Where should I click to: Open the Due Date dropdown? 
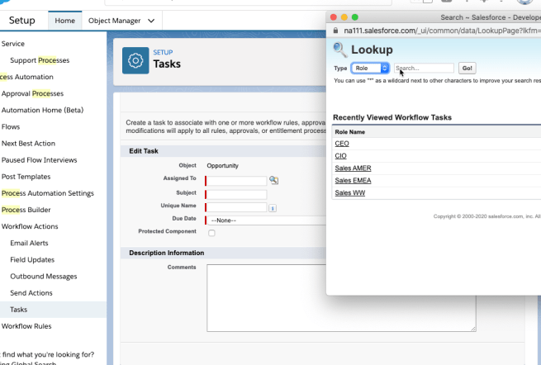pos(264,220)
